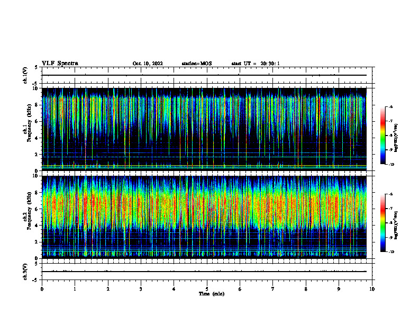Click the "10" label on the time axis

pos(372,289)
